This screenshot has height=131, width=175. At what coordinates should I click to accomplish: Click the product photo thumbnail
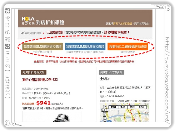pyautogui.click(x=52, y=116)
